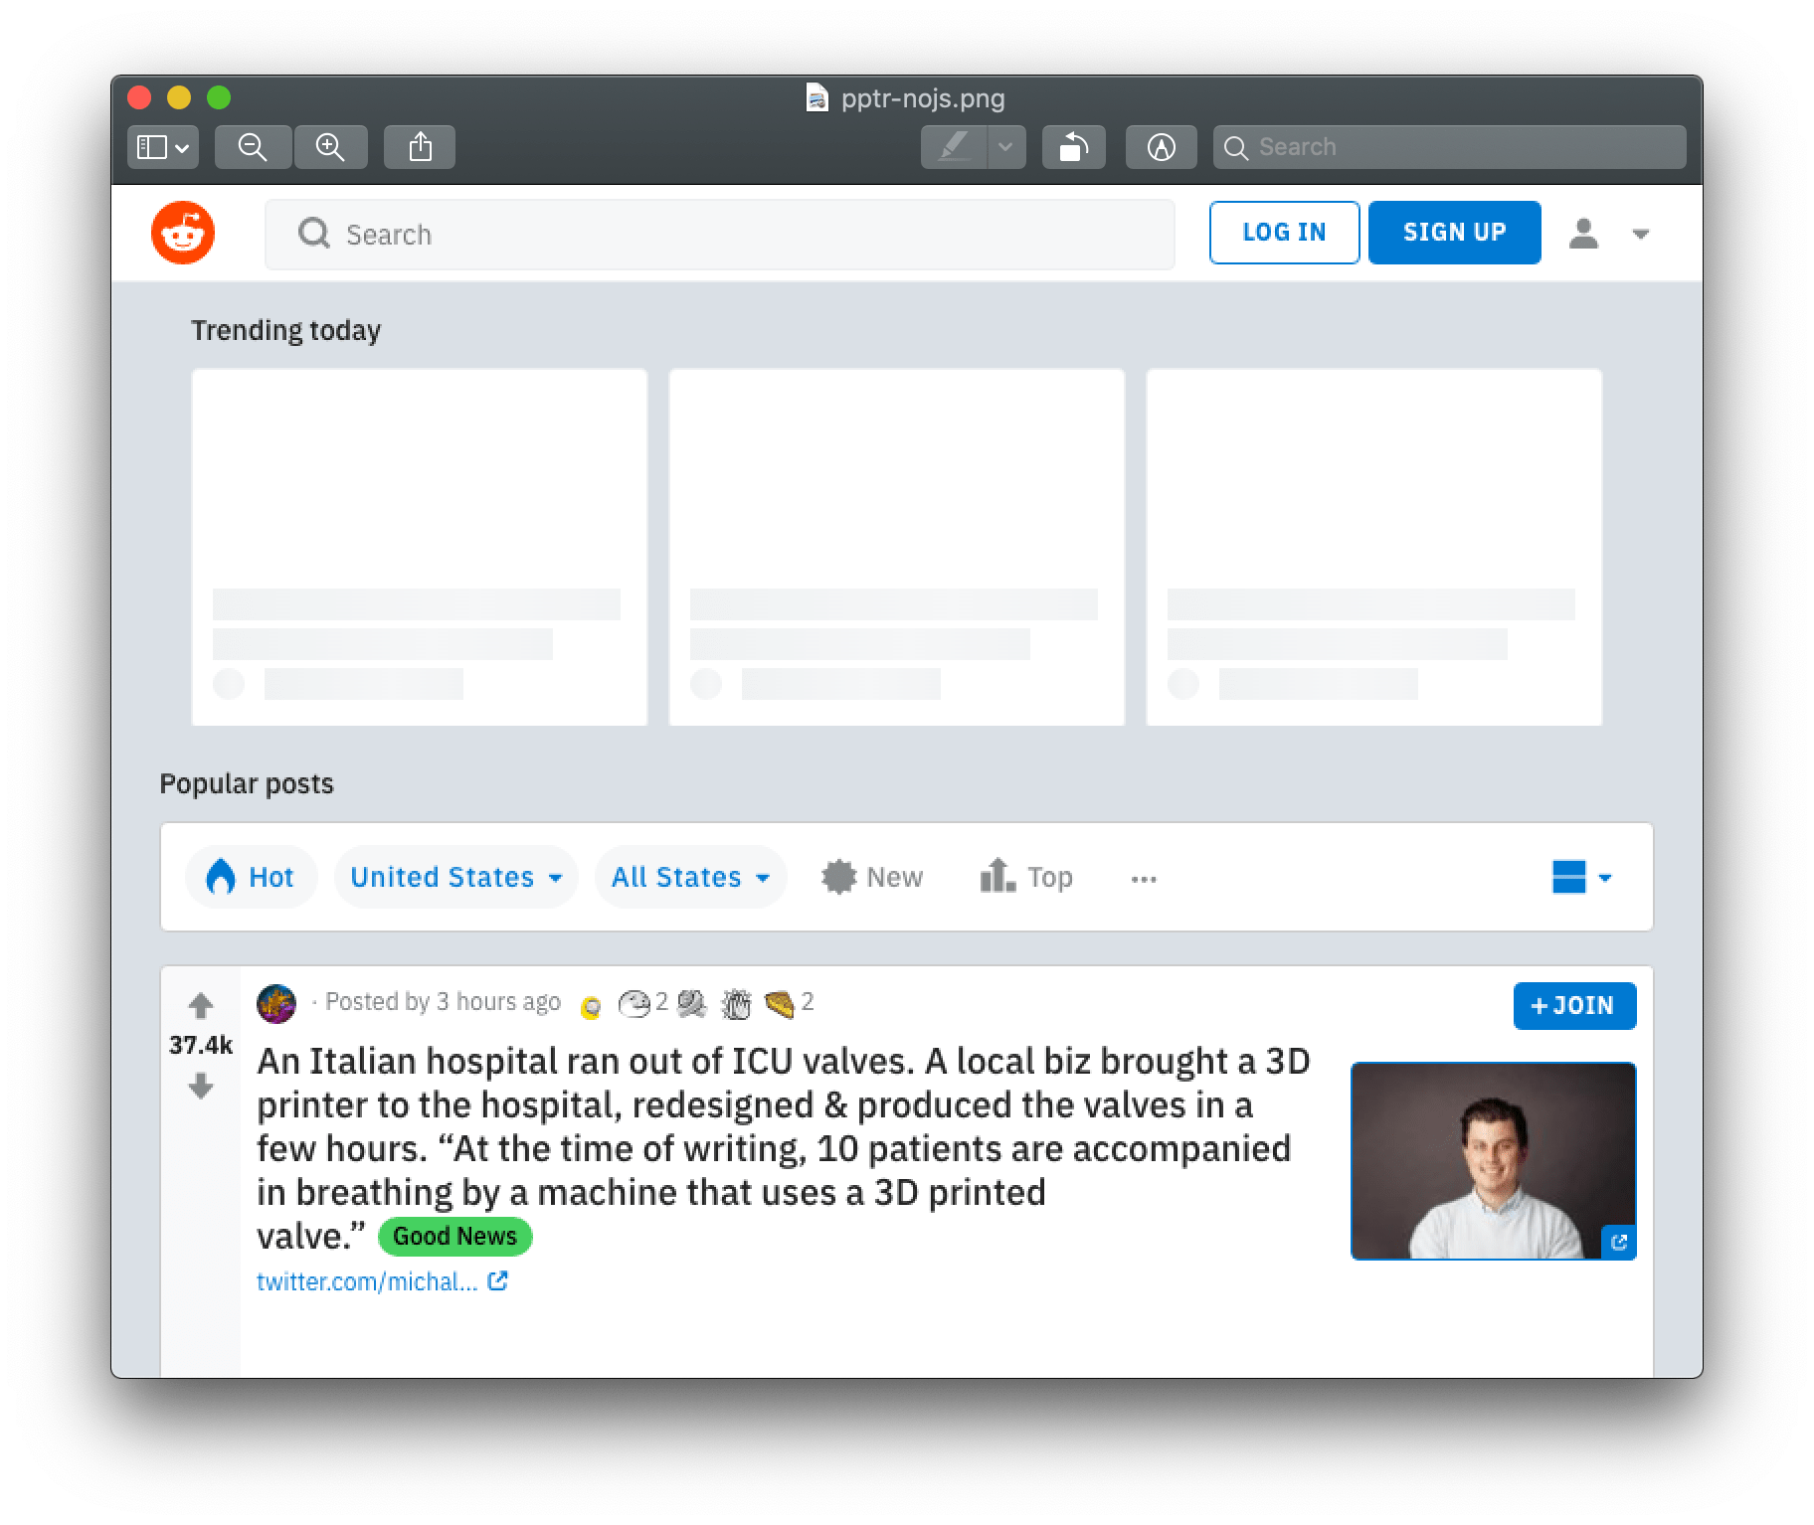Viewport: 1814px width, 1525px height.
Task: Select the New sort tab
Action: [872, 877]
